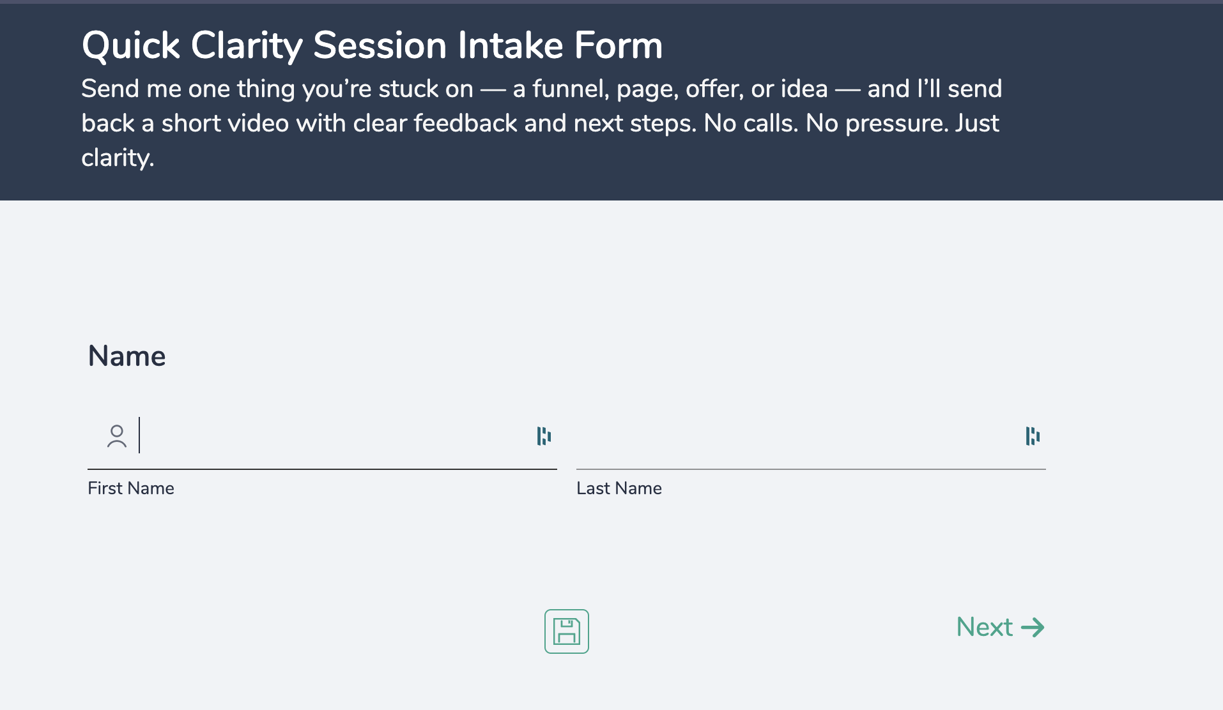
Task: Click the underline beneath the First Name field
Action: (322, 469)
